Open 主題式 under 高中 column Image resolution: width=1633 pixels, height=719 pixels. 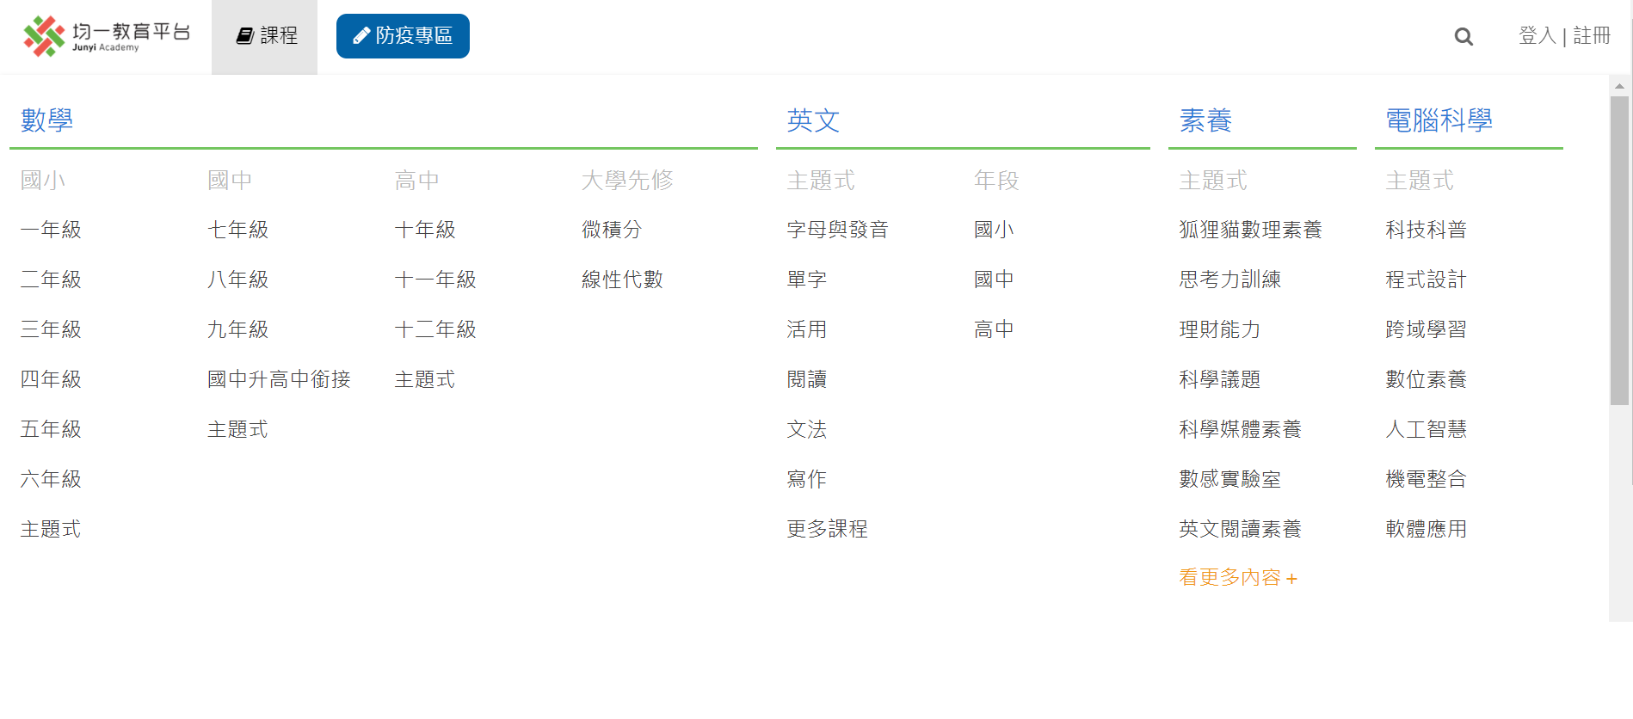425,379
